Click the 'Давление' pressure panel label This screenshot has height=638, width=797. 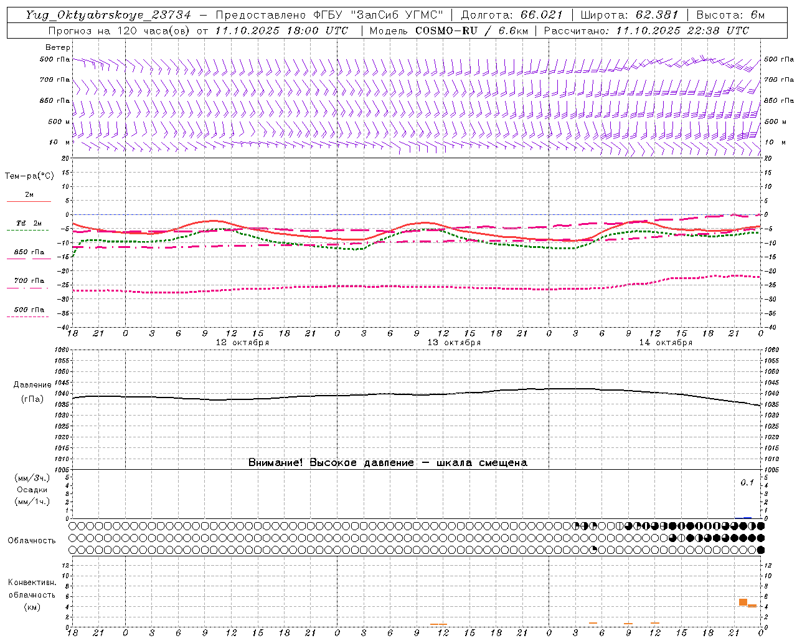(32, 385)
